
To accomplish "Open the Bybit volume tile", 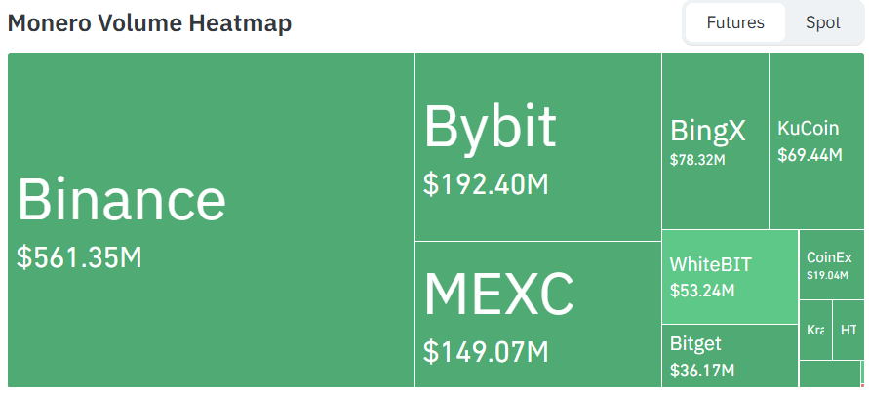I will click(537, 147).
